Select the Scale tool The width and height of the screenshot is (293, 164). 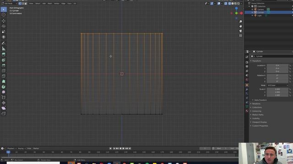coord(4,31)
